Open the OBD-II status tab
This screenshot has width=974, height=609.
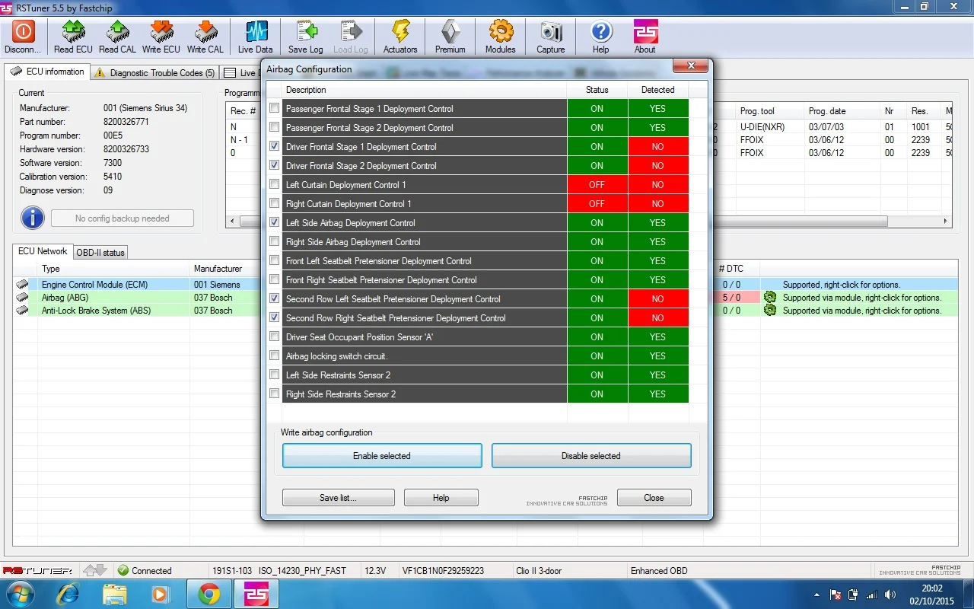pos(100,252)
